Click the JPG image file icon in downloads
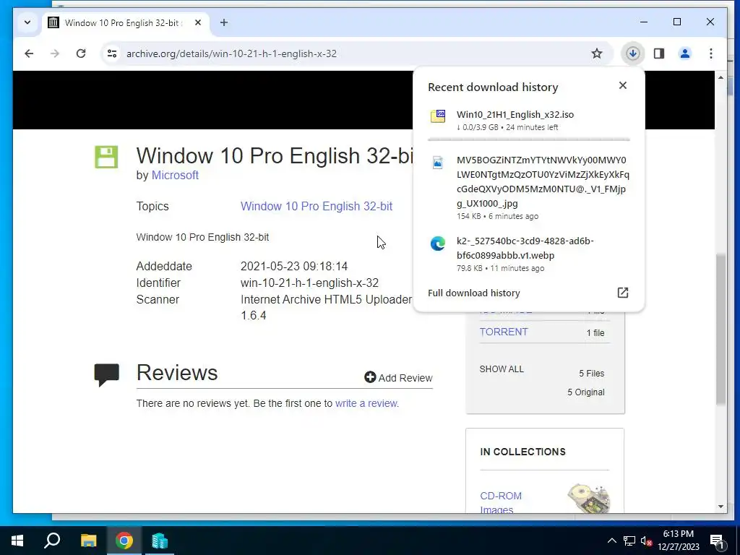The width and height of the screenshot is (740, 555). (438, 163)
